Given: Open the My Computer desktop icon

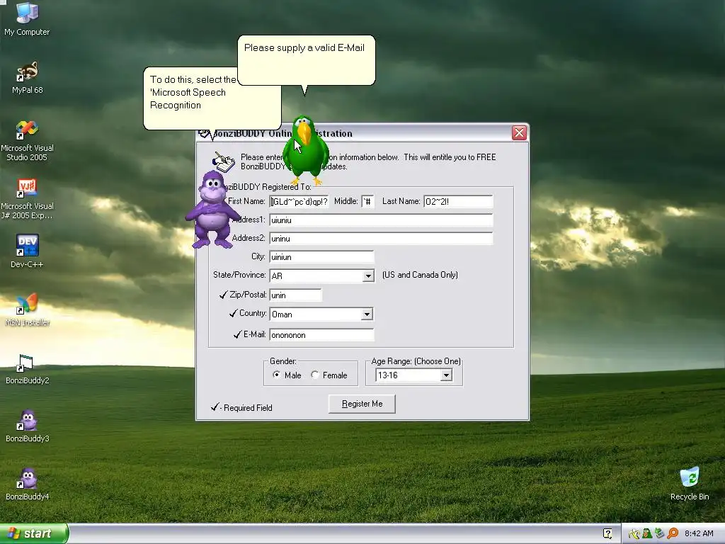Looking at the screenshot, I should pyautogui.click(x=27, y=18).
